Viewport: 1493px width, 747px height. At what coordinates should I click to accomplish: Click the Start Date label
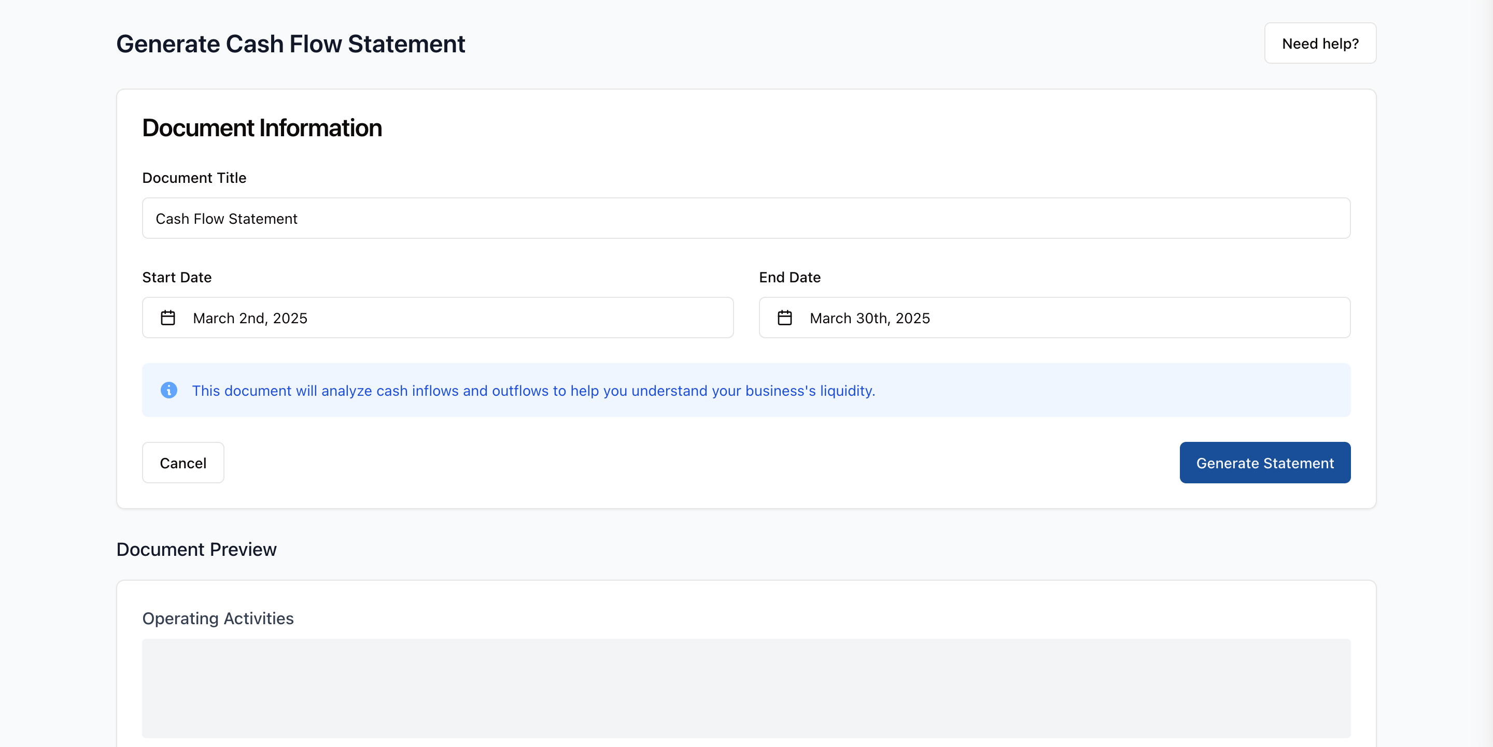coord(177,277)
